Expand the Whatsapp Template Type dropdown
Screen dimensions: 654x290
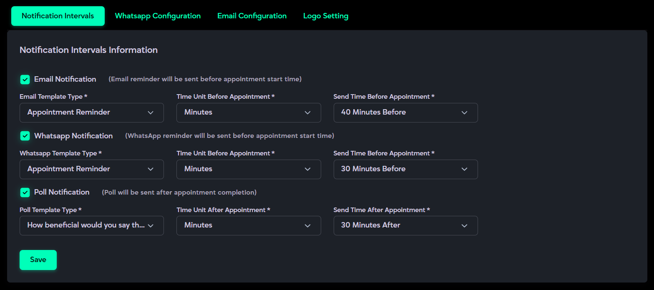point(91,169)
